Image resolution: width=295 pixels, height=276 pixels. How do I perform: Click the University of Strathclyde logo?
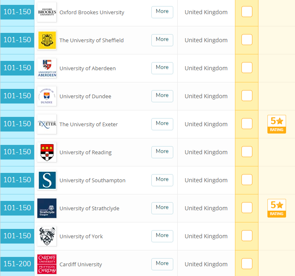[47, 208]
